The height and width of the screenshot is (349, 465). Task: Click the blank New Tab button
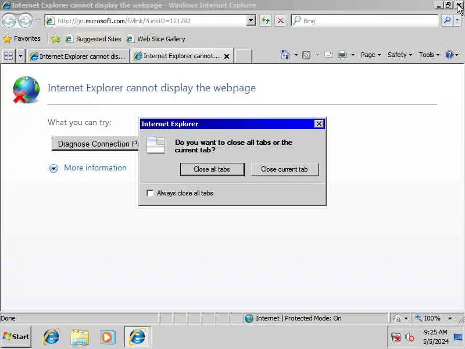[x=244, y=56]
